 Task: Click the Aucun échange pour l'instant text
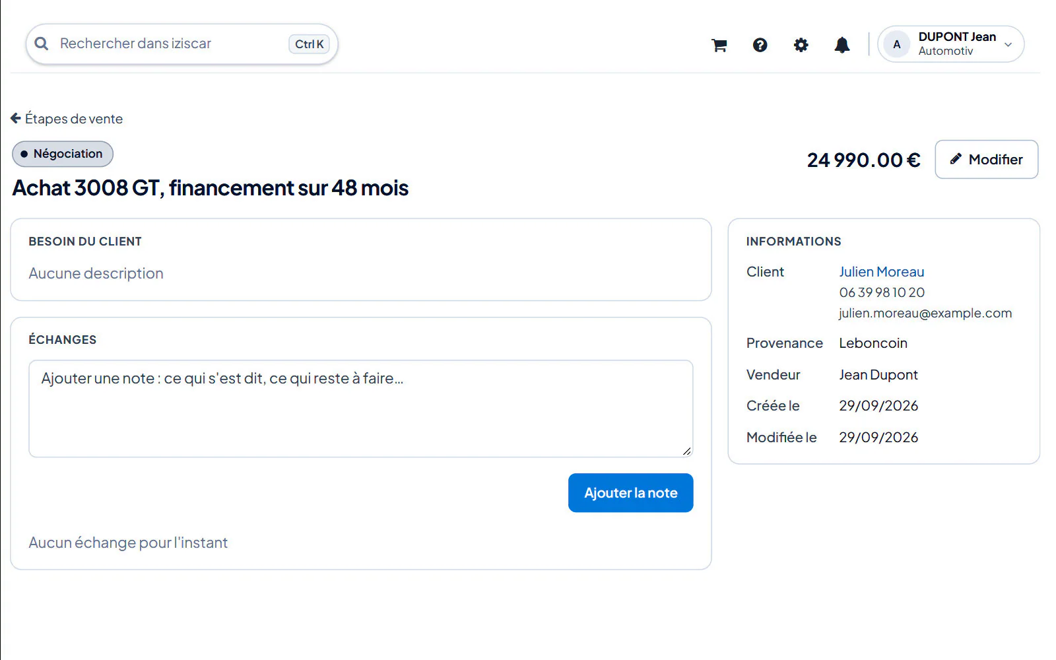pos(128,543)
